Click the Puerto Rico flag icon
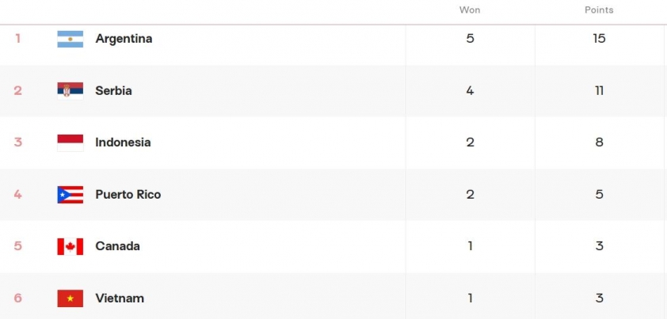Image resolution: width=667 pixels, height=319 pixels. point(71,195)
